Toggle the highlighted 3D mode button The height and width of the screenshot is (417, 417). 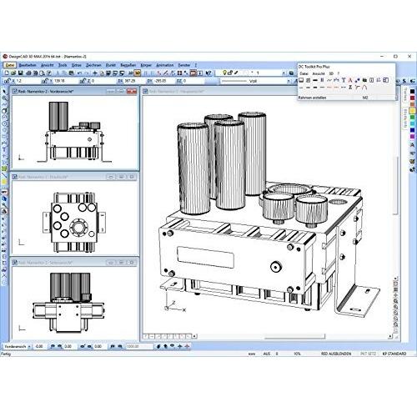coord(138,73)
